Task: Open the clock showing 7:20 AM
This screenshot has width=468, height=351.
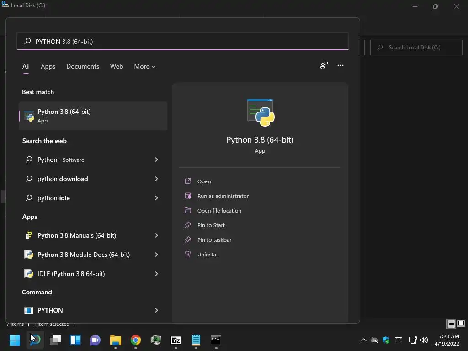Action: (x=447, y=340)
